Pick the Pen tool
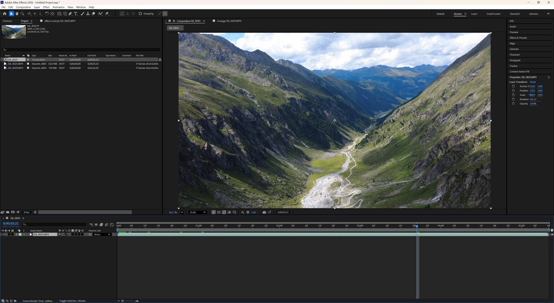This screenshot has height=303, width=554. coord(70,14)
